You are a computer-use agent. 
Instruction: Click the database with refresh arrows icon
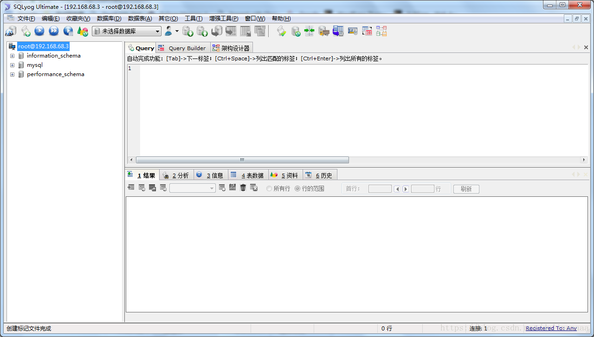click(295, 31)
